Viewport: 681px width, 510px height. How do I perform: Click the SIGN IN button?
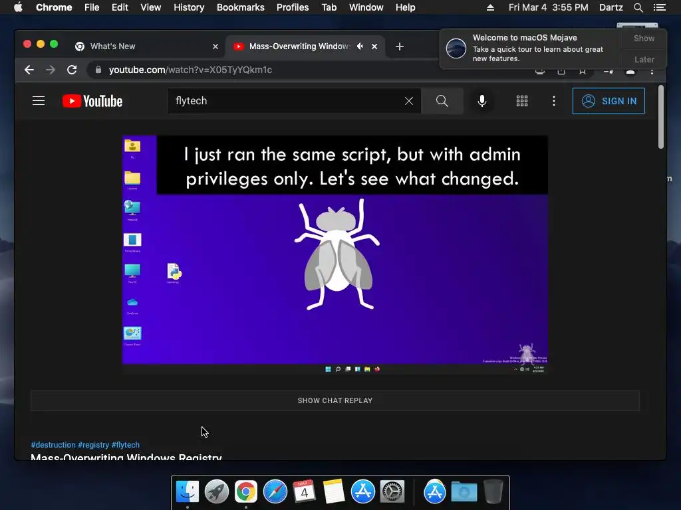click(x=609, y=101)
